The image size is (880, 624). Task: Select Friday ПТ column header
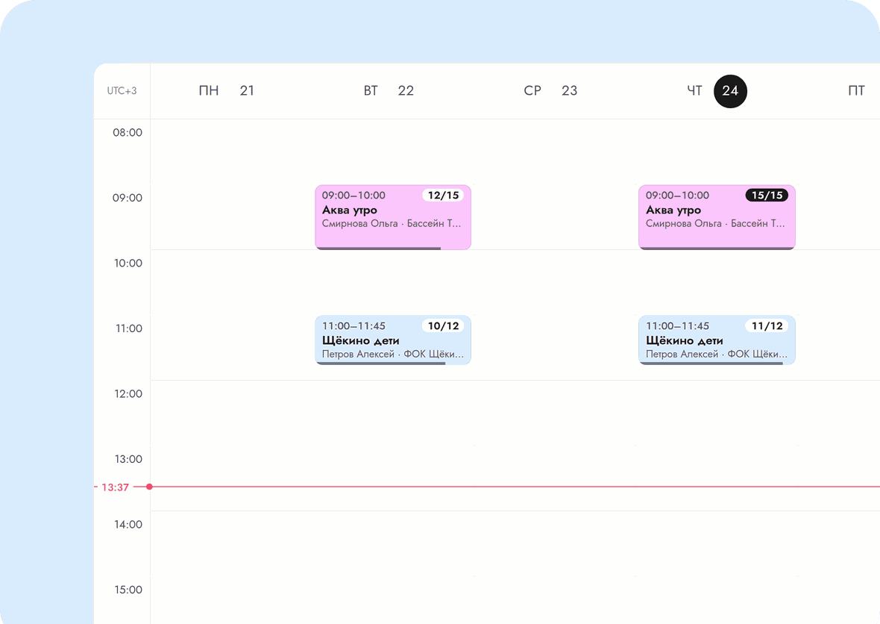click(x=856, y=91)
